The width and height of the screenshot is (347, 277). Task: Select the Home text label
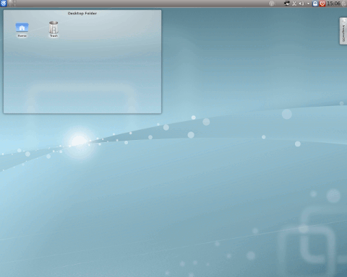22,36
